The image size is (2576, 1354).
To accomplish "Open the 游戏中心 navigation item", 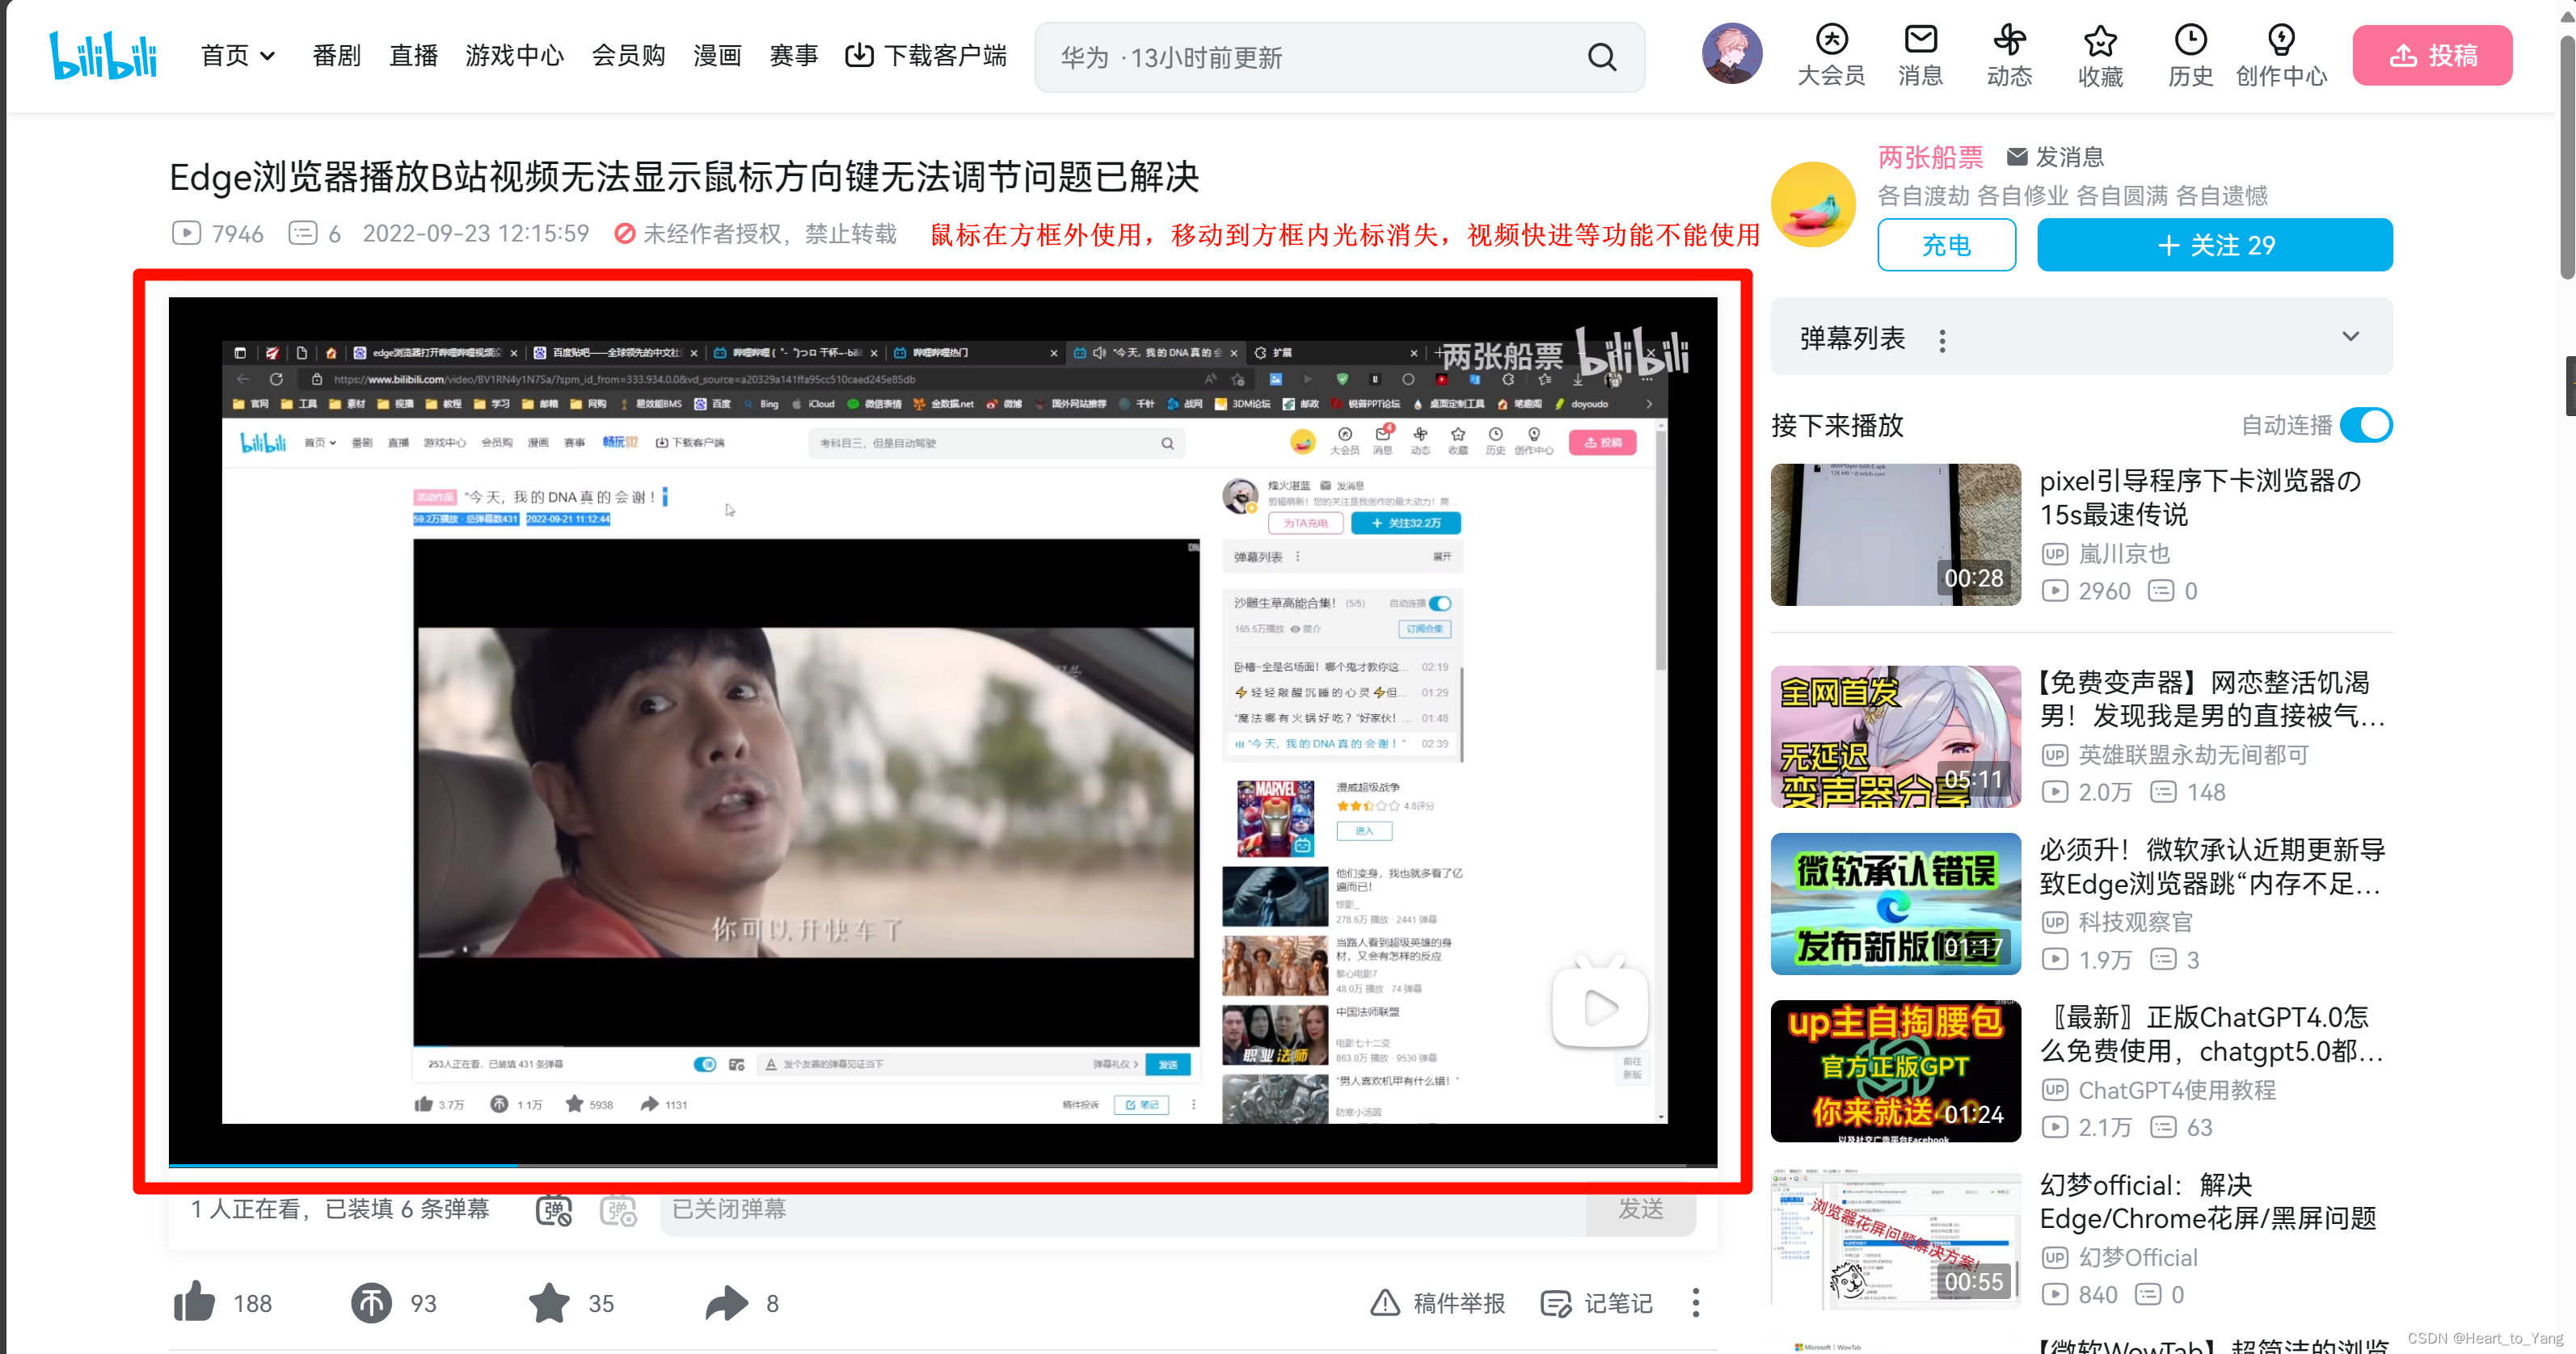I will [x=514, y=56].
